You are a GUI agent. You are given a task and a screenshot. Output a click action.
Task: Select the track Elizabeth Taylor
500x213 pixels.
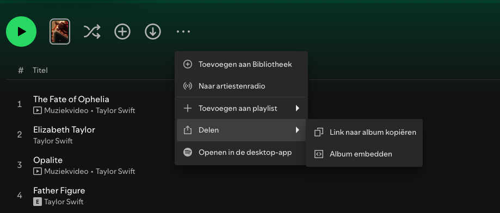[x=64, y=129]
